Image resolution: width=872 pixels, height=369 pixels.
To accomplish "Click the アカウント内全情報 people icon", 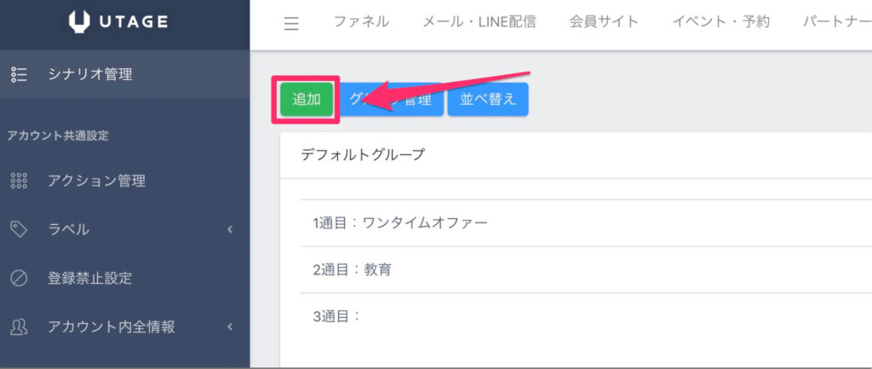I will (x=19, y=326).
